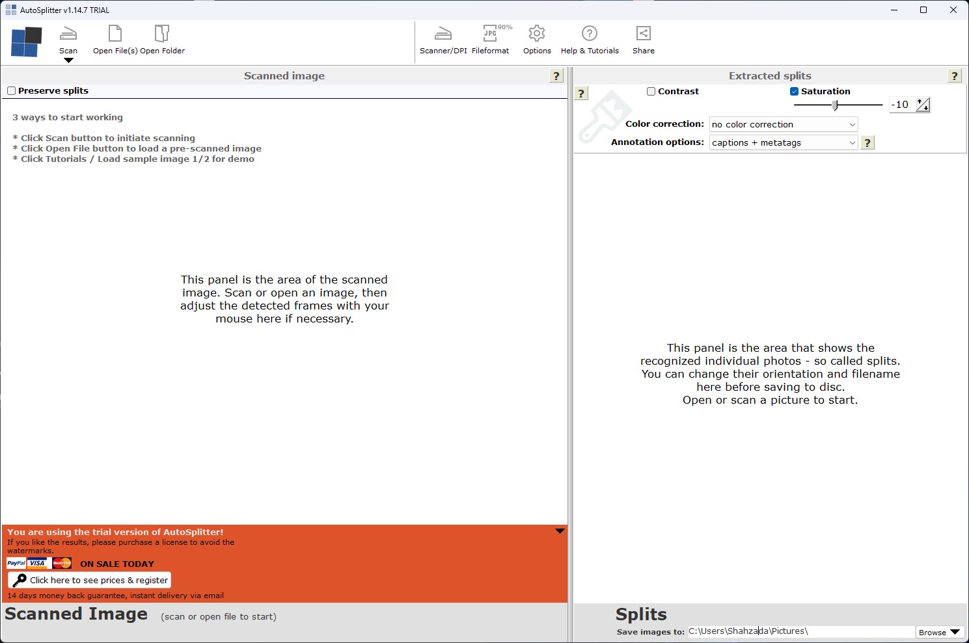Click the PayPal payment logo

point(16,563)
